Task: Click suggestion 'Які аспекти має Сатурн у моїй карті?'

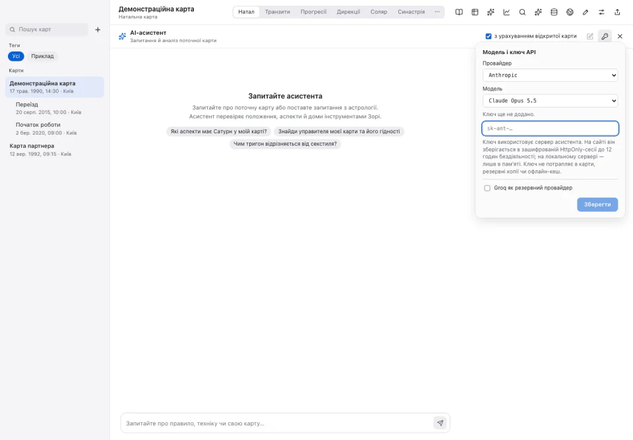Action: pos(218,131)
